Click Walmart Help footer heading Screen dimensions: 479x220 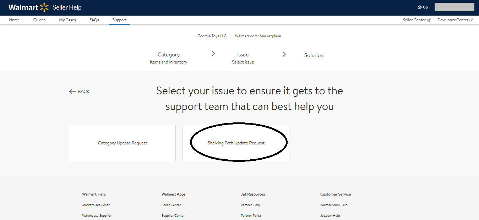pos(94,194)
